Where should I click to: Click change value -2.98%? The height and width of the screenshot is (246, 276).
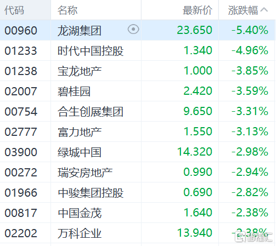pyautogui.click(x=250, y=152)
